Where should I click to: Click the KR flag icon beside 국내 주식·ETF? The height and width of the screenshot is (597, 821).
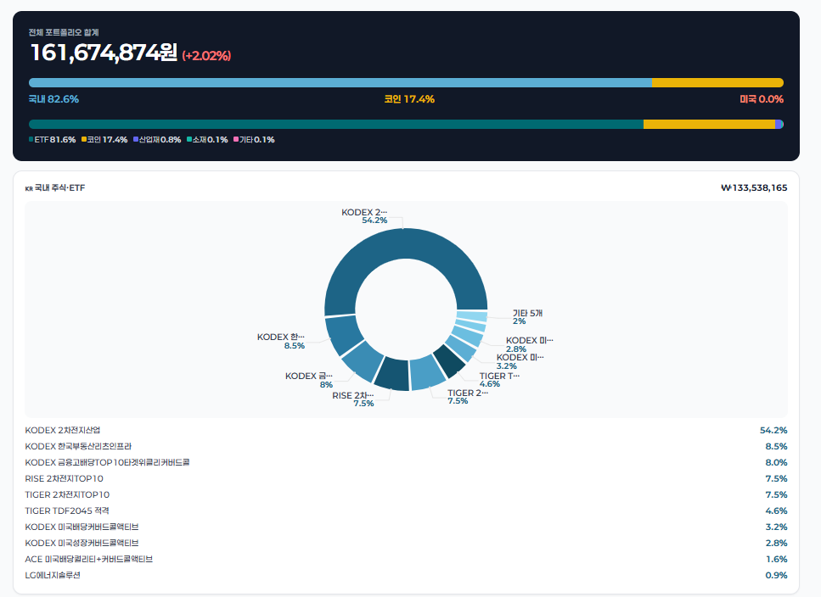click(29, 189)
